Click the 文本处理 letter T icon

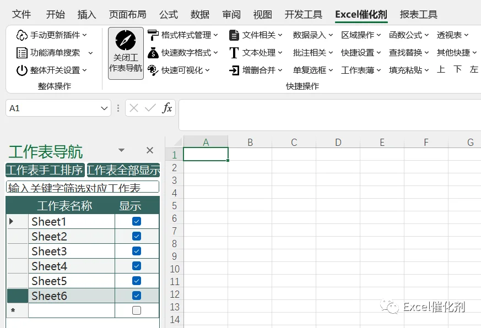click(x=234, y=53)
